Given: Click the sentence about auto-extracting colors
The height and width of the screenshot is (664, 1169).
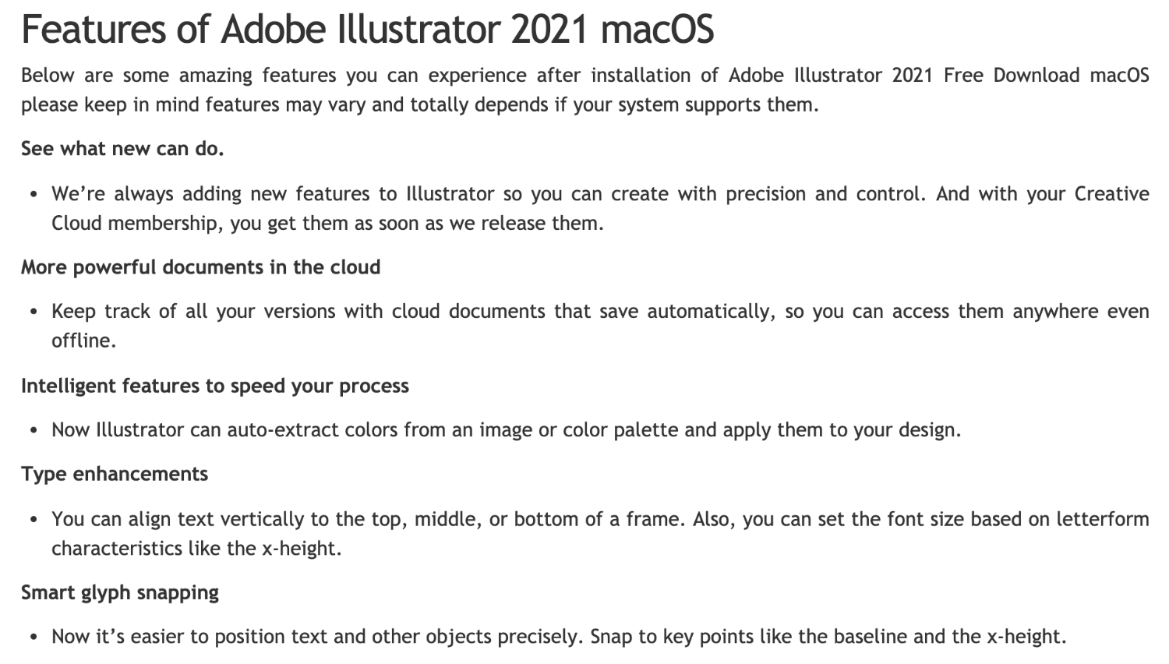Looking at the screenshot, I should coord(506,430).
